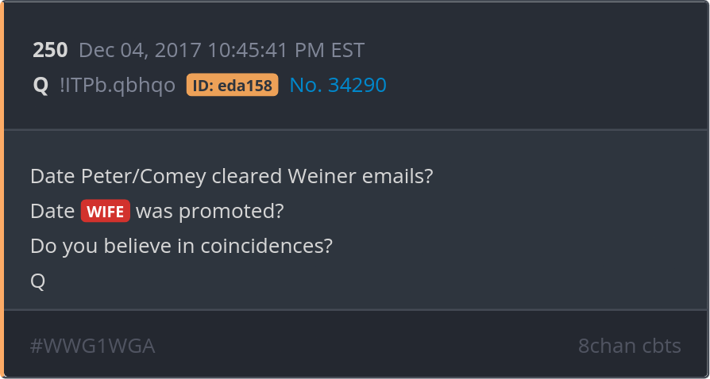710x379 pixels.
Task: Select the ID: eda158 badge
Action: (232, 86)
